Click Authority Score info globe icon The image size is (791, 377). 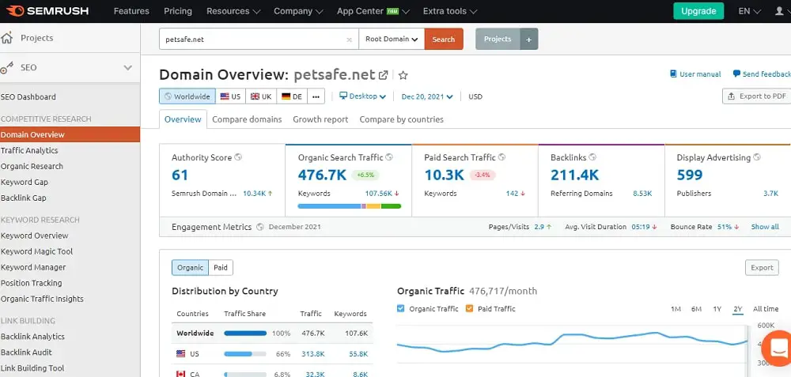[238, 157]
